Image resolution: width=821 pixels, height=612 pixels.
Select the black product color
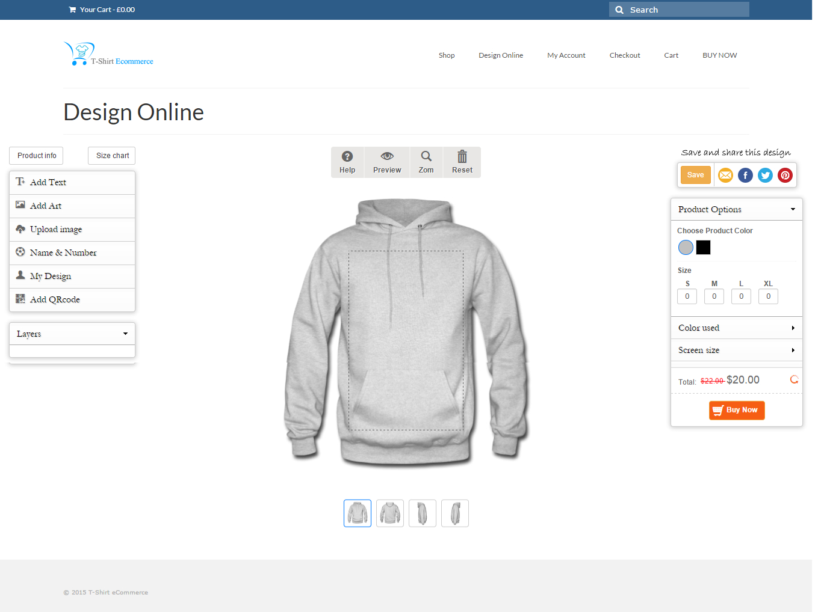[703, 247]
